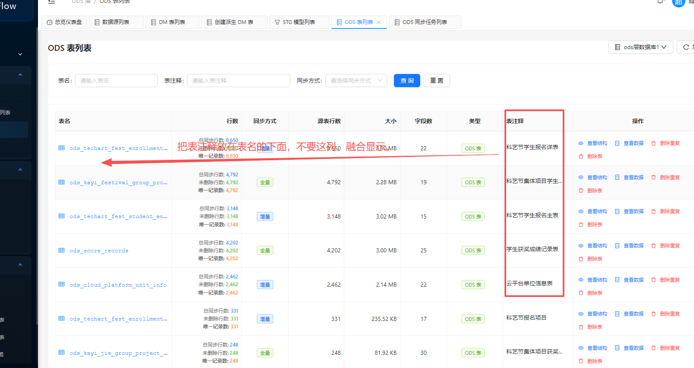
Task: Click 删除重复 icon in ods_techart_fest_student row
Action: click(654, 211)
